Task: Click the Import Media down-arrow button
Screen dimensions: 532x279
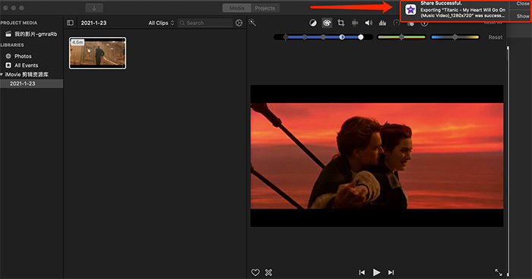Action: pos(94,8)
